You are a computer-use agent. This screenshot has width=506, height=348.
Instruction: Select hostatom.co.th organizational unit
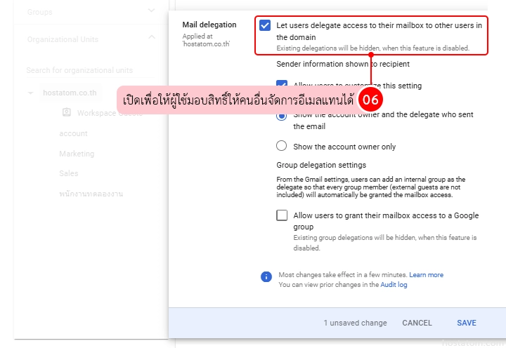click(70, 93)
